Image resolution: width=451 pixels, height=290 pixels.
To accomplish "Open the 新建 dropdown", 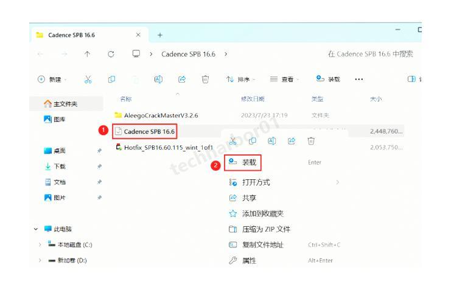I will point(52,79).
